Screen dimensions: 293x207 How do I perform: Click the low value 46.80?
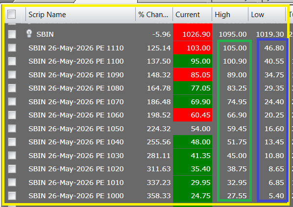(x=274, y=48)
